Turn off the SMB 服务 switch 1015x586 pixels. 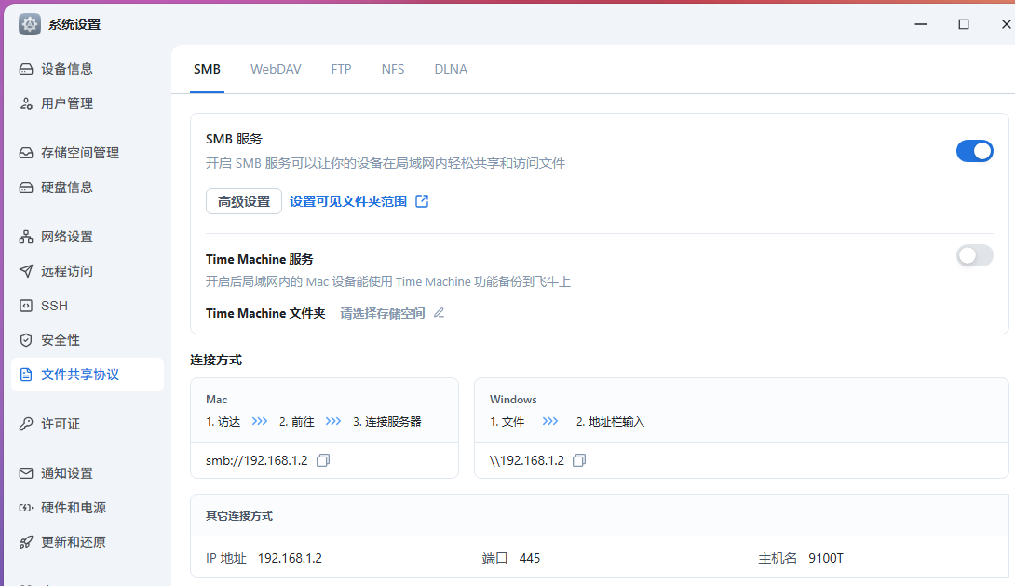[x=974, y=151]
